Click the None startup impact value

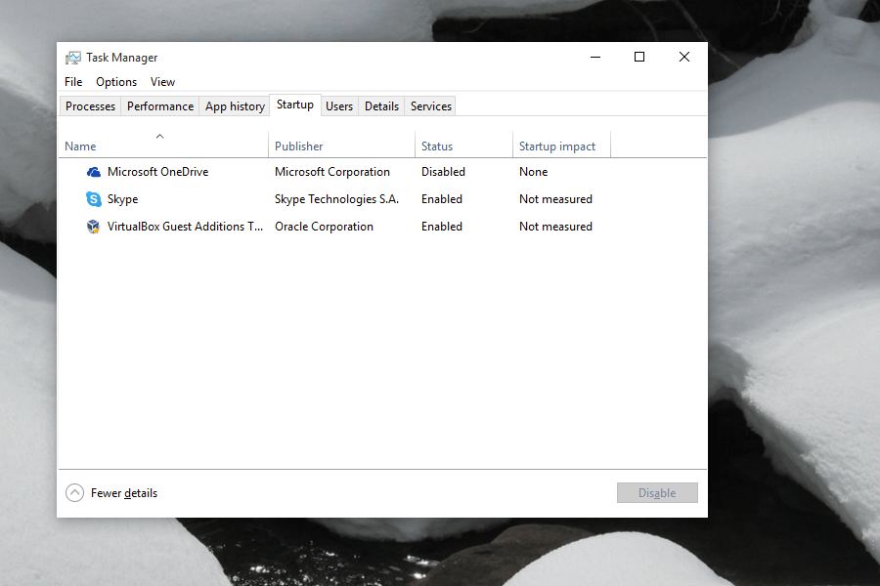[x=533, y=172]
